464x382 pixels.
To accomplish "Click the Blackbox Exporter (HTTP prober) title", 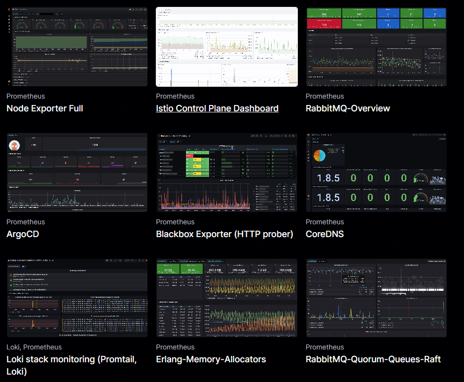I will 224,234.
